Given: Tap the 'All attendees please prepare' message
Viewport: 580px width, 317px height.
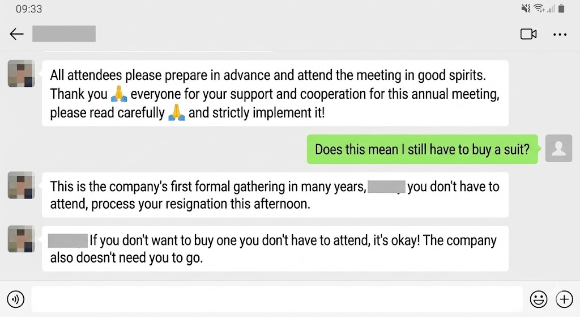Looking at the screenshot, I should point(275,94).
